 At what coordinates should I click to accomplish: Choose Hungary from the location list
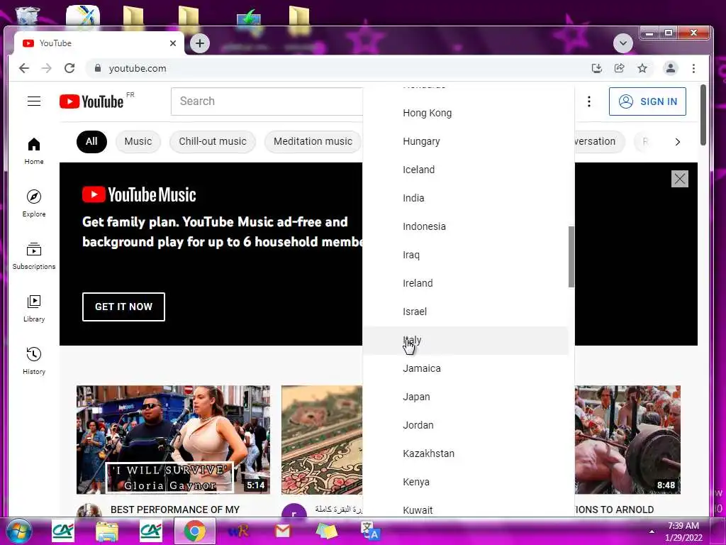click(x=465, y=141)
